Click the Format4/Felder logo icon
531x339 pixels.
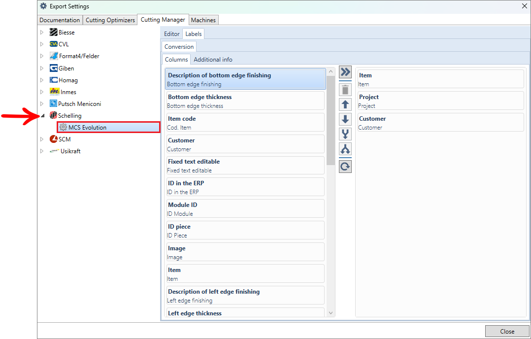tap(54, 56)
